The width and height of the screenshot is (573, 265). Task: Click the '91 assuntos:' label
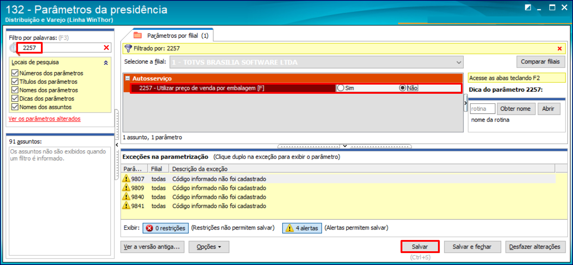[x=25, y=142]
